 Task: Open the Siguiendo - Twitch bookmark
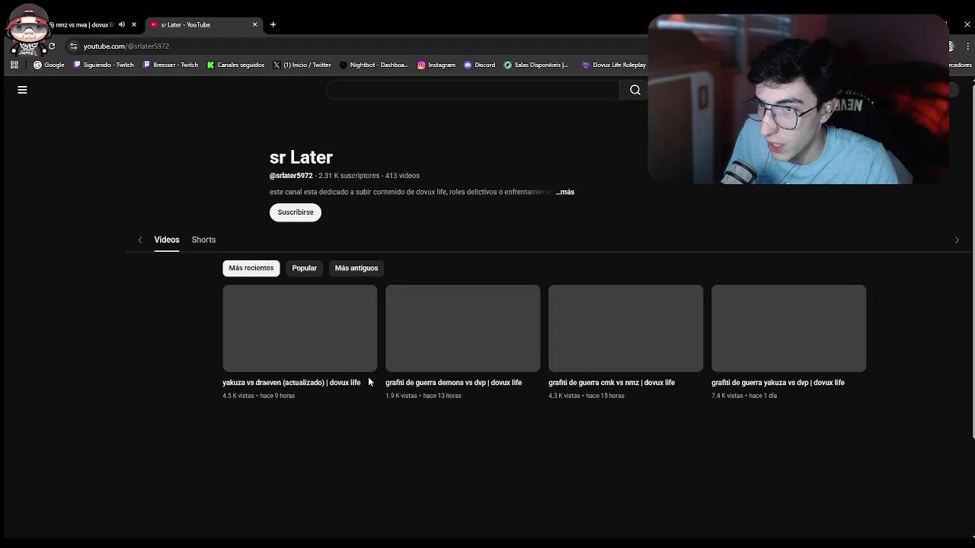tap(104, 65)
